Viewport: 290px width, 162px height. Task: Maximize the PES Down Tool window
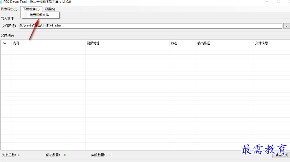(x=279, y=2)
